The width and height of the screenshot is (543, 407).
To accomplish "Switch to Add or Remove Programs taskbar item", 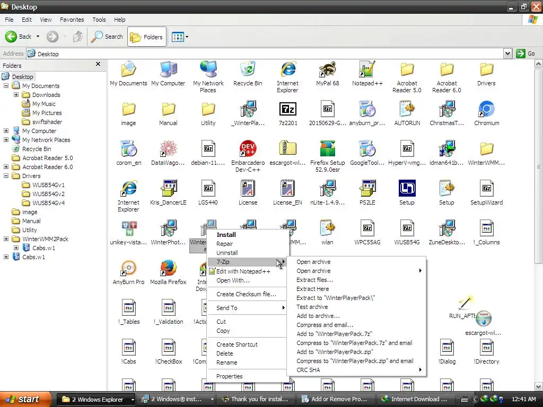I will pos(336,399).
